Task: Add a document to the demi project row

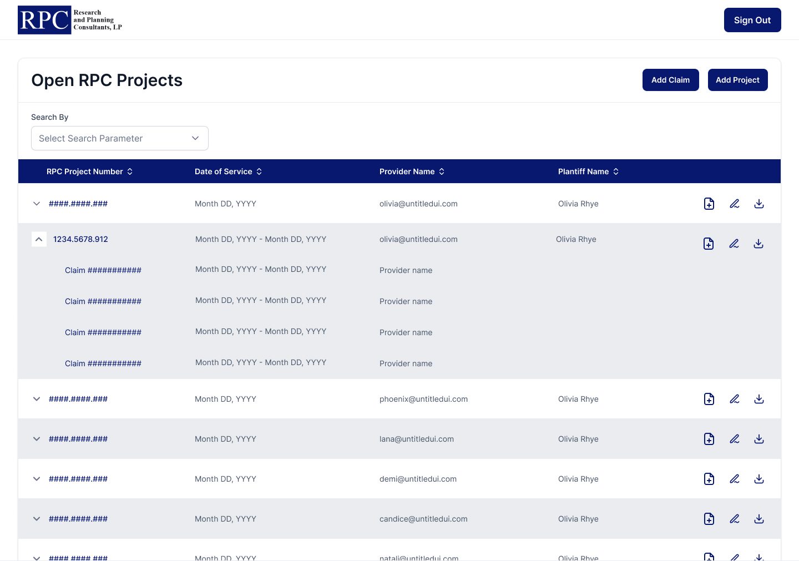Action: 709,479
